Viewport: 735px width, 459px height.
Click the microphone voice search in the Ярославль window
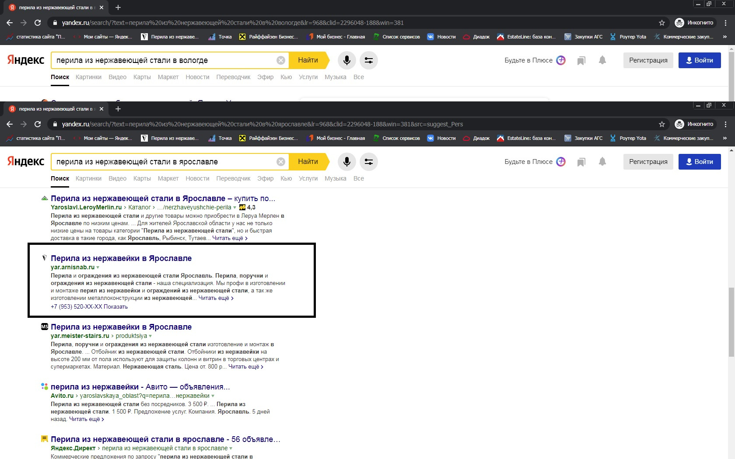coord(346,162)
